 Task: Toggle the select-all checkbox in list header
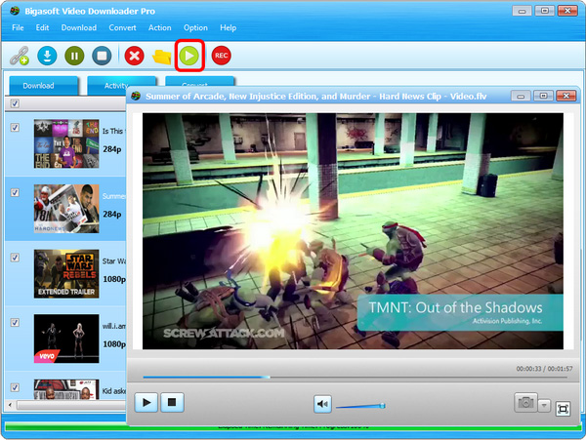point(15,103)
